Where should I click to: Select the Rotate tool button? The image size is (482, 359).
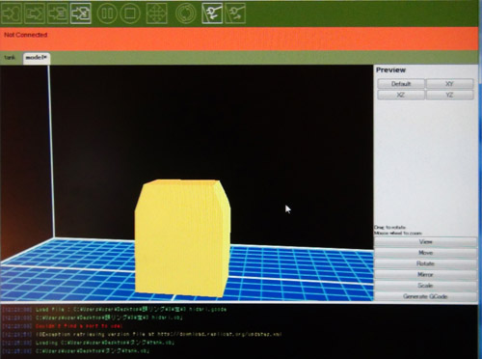425,263
